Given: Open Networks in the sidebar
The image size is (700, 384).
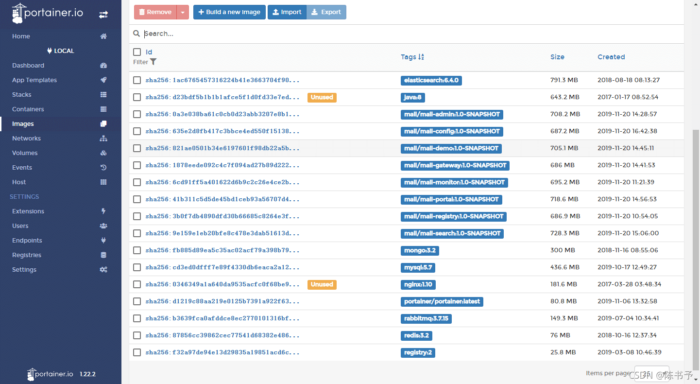Looking at the screenshot, I should pos(27,139).
